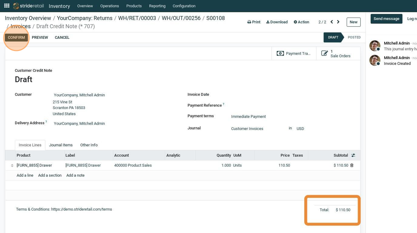Screen dimensions: 417x233
Task: Delete the Drawer invoice line trash icon
Action: (352, 165)
